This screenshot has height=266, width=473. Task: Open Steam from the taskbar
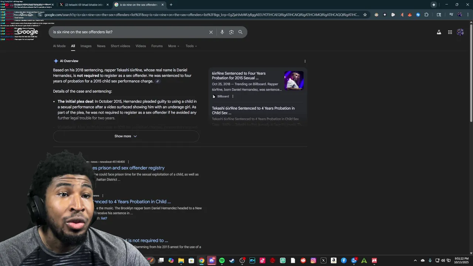pyautogui.click(x=232, y=260)
